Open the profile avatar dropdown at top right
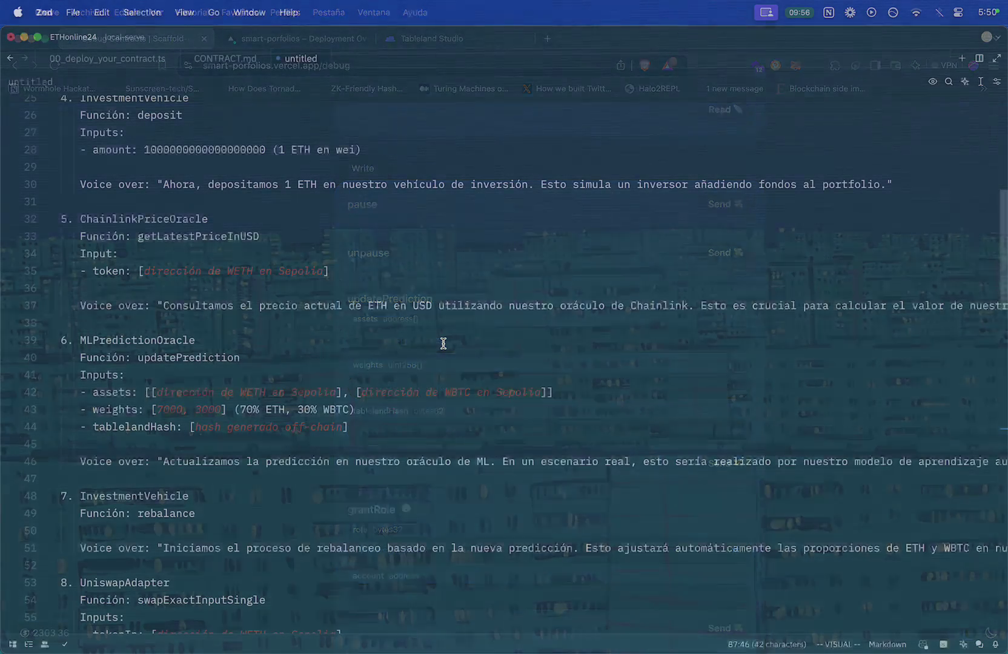1008x654 pixels. (991, 38)
